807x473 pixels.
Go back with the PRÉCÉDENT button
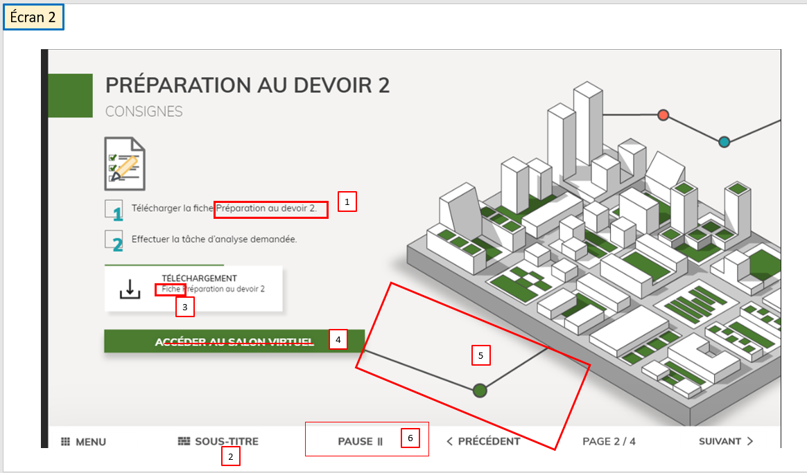pyautogui.click(x=483, y=441)
